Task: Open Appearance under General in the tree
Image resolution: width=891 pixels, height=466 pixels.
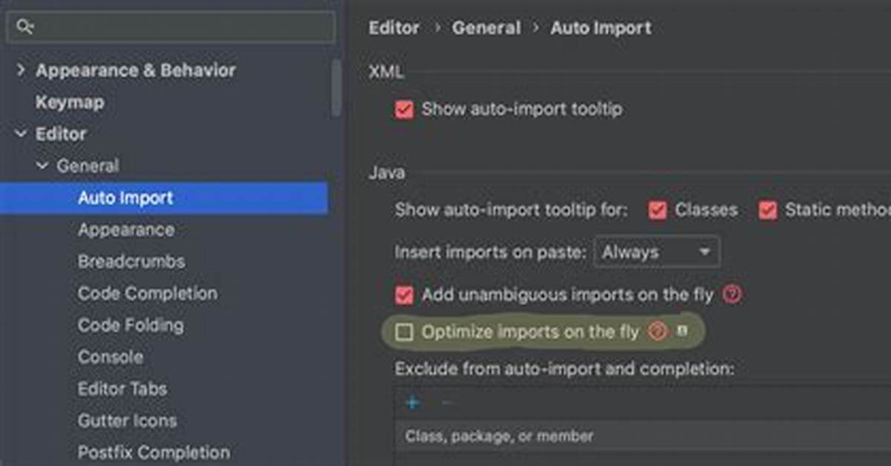Action: 126,230
